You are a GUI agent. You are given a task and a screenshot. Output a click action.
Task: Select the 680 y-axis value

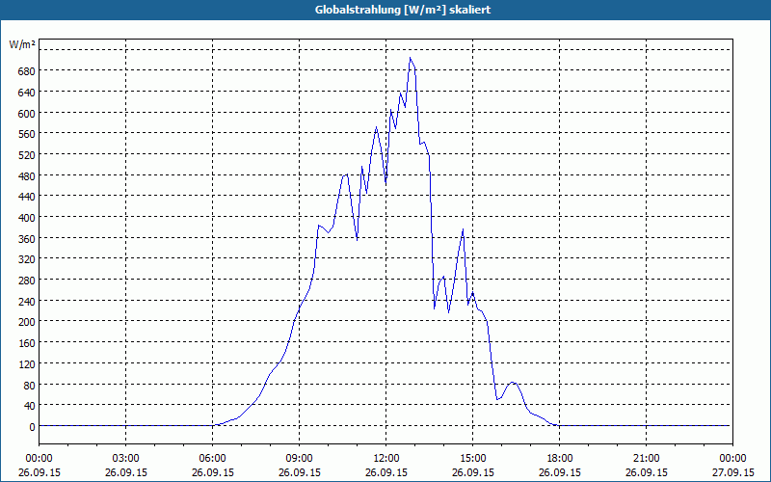coord(26,71)
